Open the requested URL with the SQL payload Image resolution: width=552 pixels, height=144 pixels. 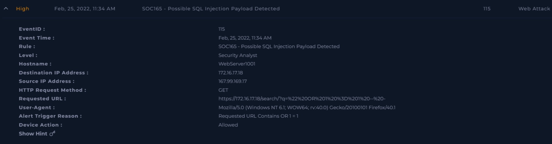tap(302, 99)
